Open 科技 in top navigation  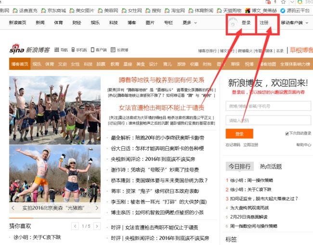coord(113,23)
